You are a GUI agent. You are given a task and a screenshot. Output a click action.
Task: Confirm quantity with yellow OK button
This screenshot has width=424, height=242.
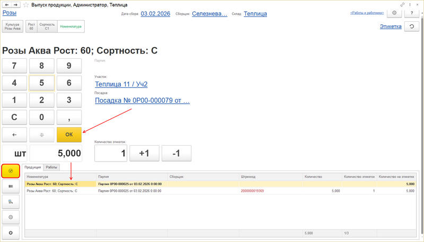tap(69, 135)
